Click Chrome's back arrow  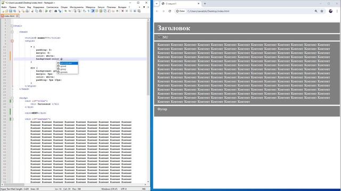tap(157, 11)
